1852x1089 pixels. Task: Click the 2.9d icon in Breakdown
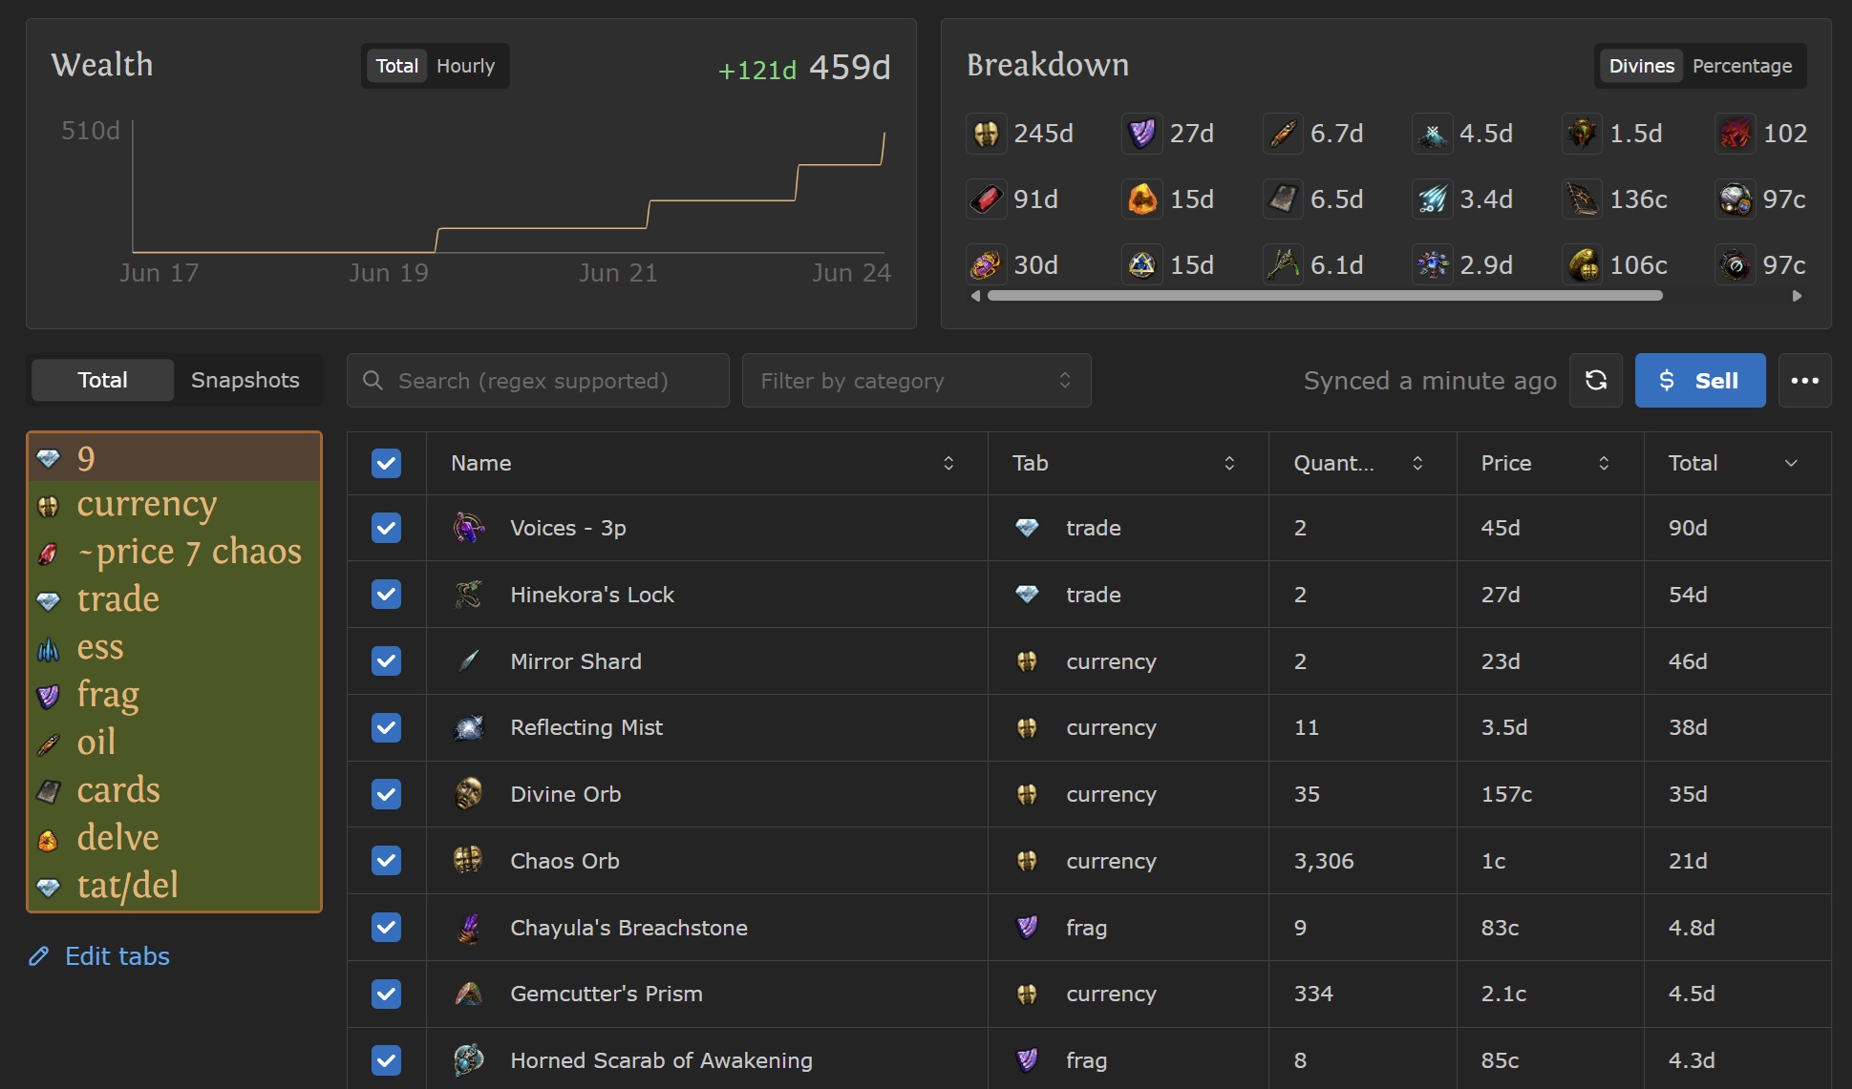coord(1432,265)
